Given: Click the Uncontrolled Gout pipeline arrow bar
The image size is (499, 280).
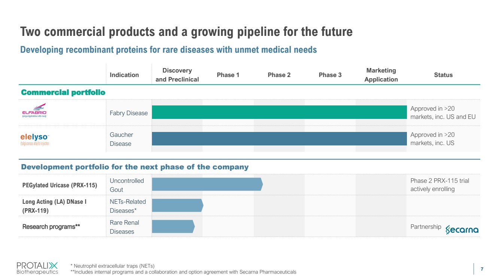Looking at the screenshot, I should pyautogui.click(x=207, y=184).
